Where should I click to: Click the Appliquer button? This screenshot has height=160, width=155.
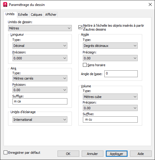pyautogui.click(x=117, y=153)
